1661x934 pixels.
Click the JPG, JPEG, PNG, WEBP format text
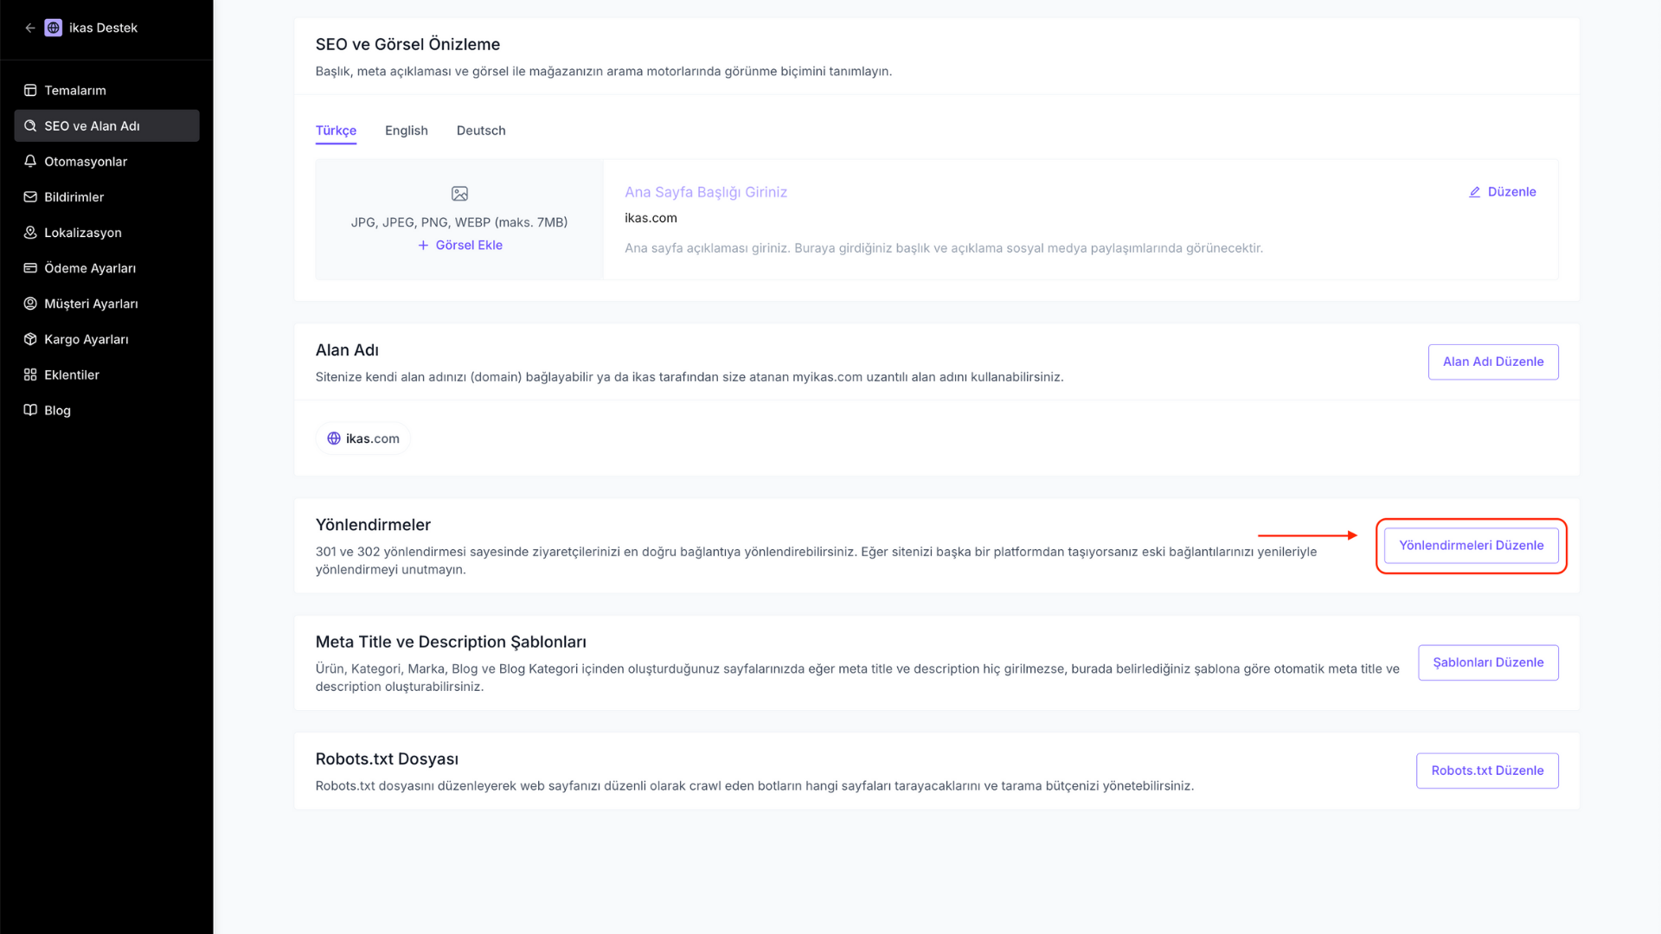(459, 222)
